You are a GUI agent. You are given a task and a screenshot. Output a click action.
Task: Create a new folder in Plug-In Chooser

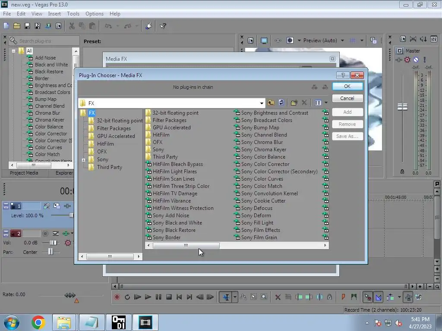click(x=294, y=103)
